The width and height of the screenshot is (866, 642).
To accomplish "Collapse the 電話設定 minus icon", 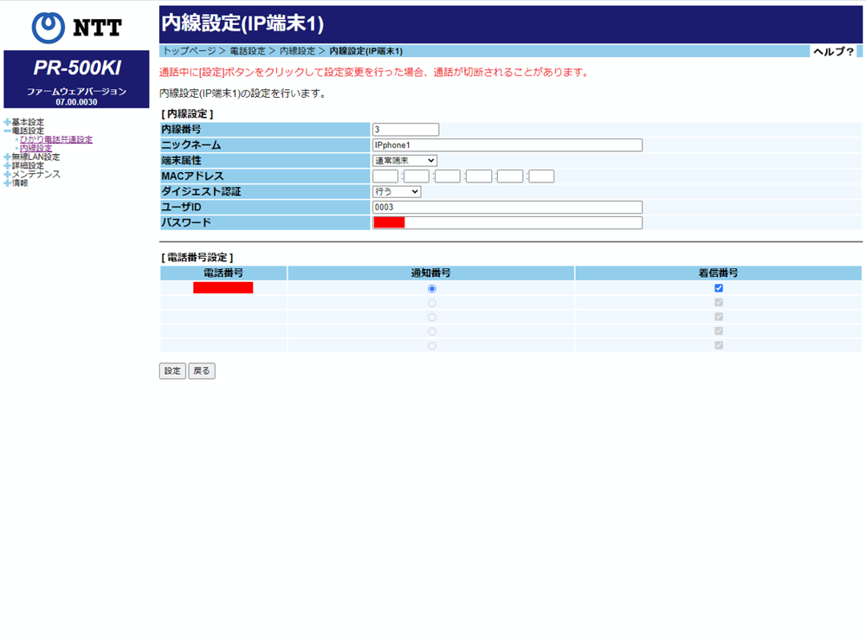I will click(7, 131).
